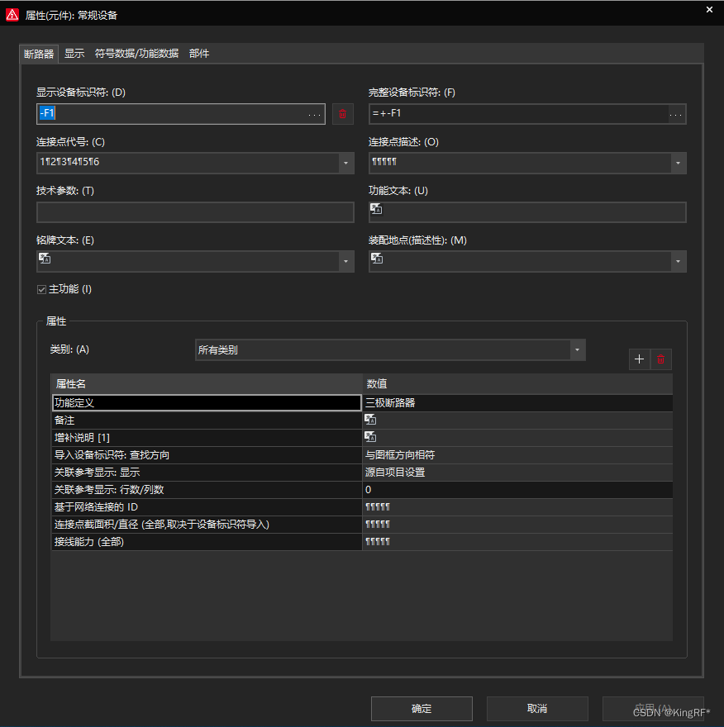Remove selected property via red trash icon
The height and width of the screenshot is (727, 724).
661,359
